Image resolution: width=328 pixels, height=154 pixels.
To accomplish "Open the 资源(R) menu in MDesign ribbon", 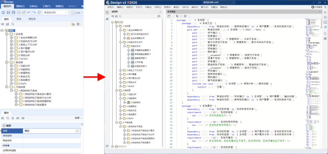I will (x=60, y=6).
